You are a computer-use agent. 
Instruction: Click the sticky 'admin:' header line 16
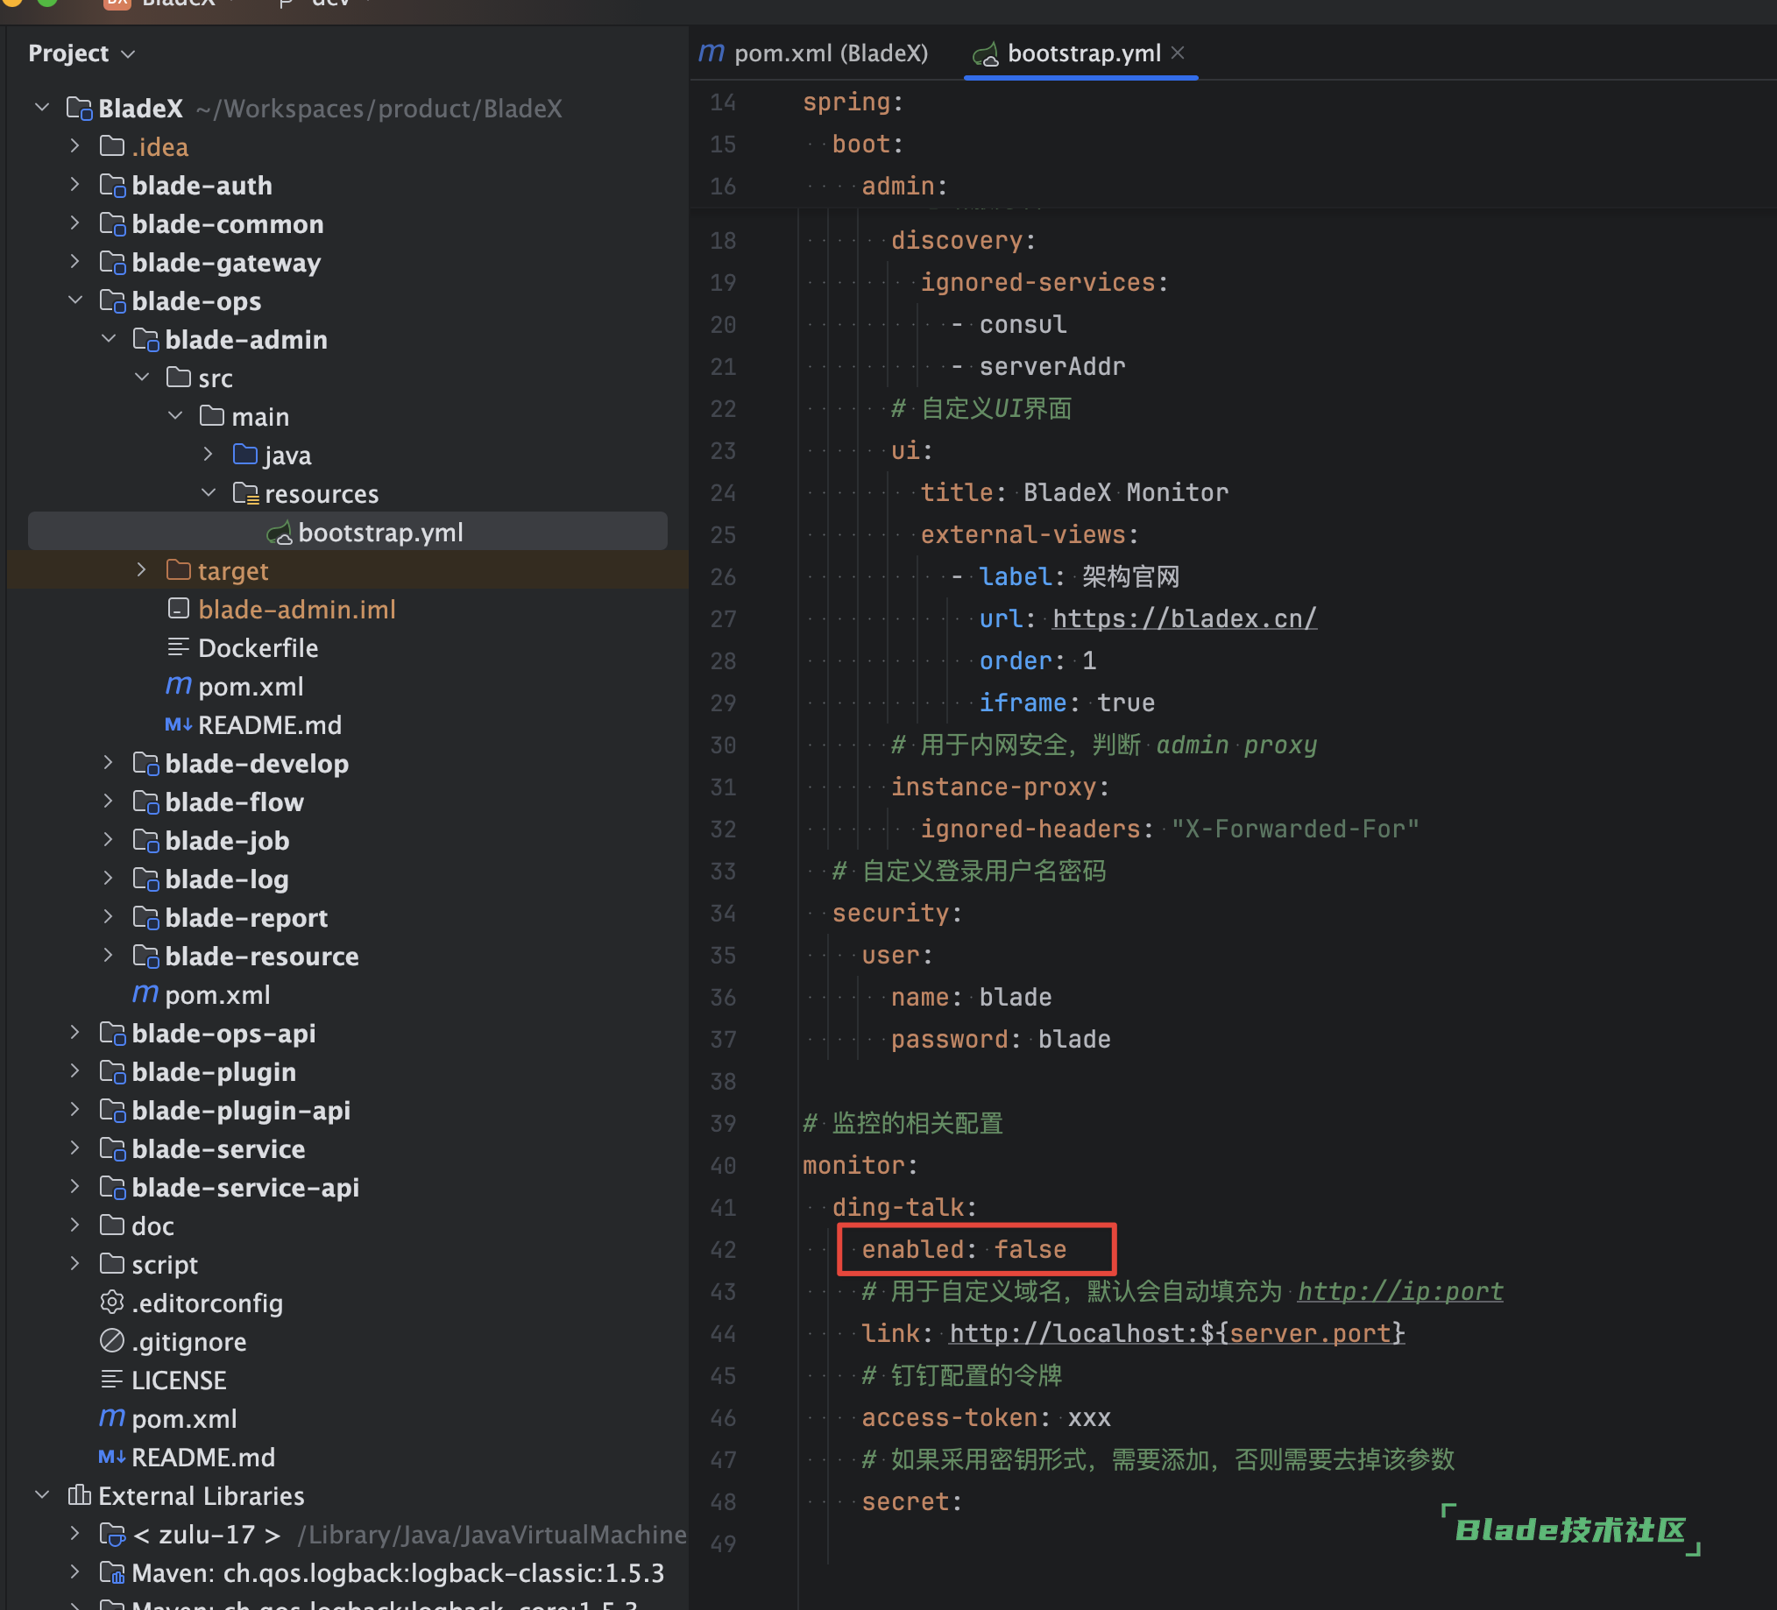click(904, 186)
